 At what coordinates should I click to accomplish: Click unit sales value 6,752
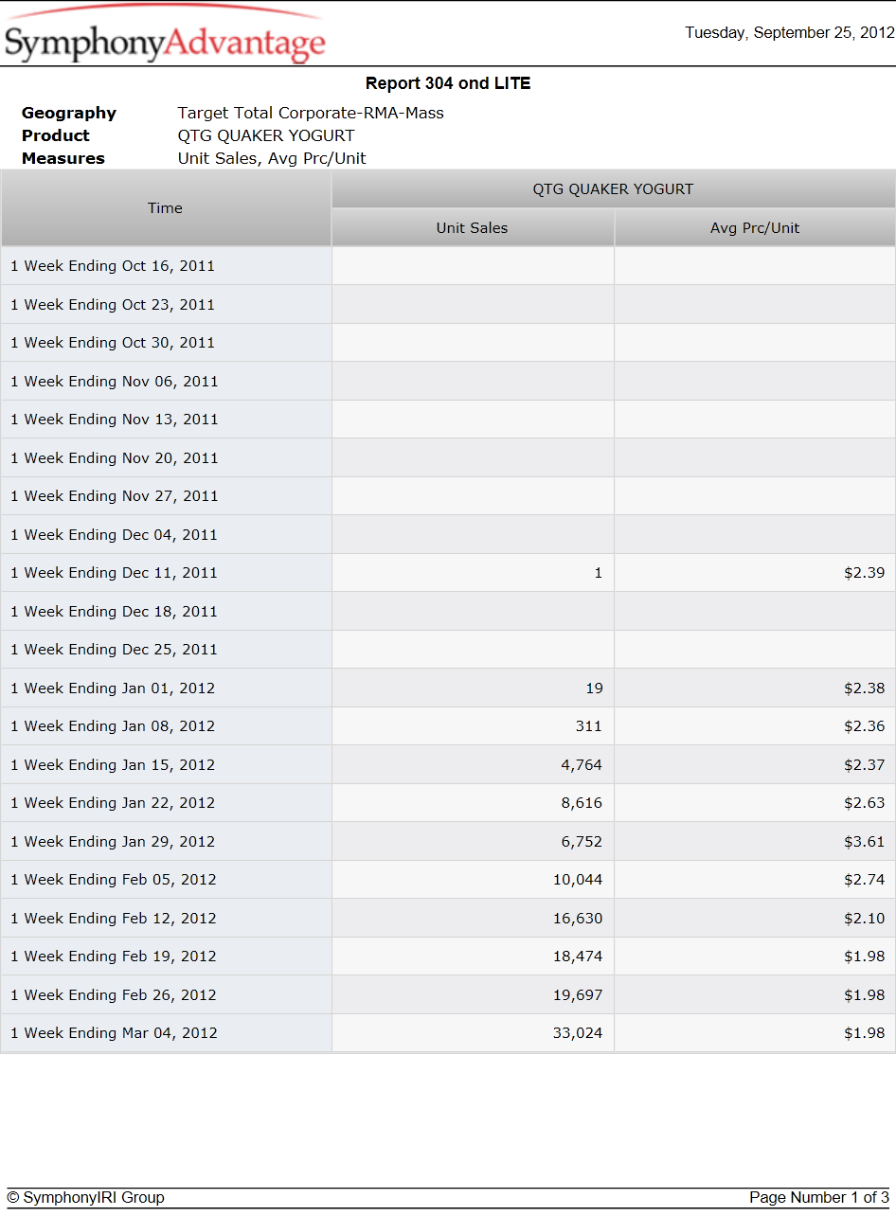(x=582, y=842)
